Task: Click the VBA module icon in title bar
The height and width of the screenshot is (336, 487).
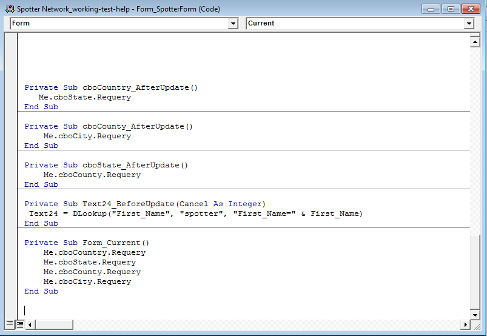Action: 10,8
